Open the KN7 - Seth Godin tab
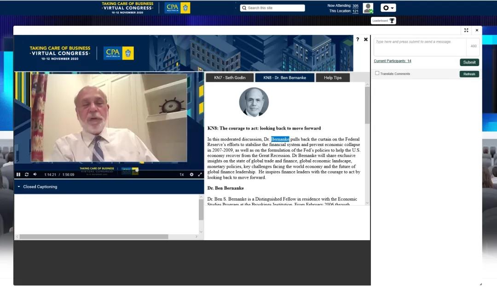Screen dimensions: 497x287 coord(230,78)
